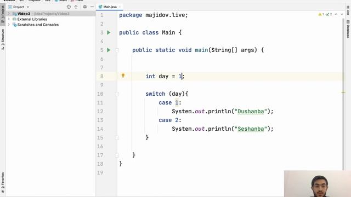Viewport: 351px width, 197px height.
Task: Click the "switch" keyword on line 10
Action: [155, 94]
